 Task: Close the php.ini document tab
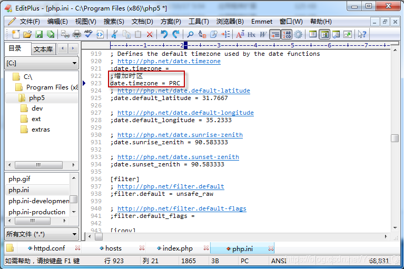[x=271, y=248]
